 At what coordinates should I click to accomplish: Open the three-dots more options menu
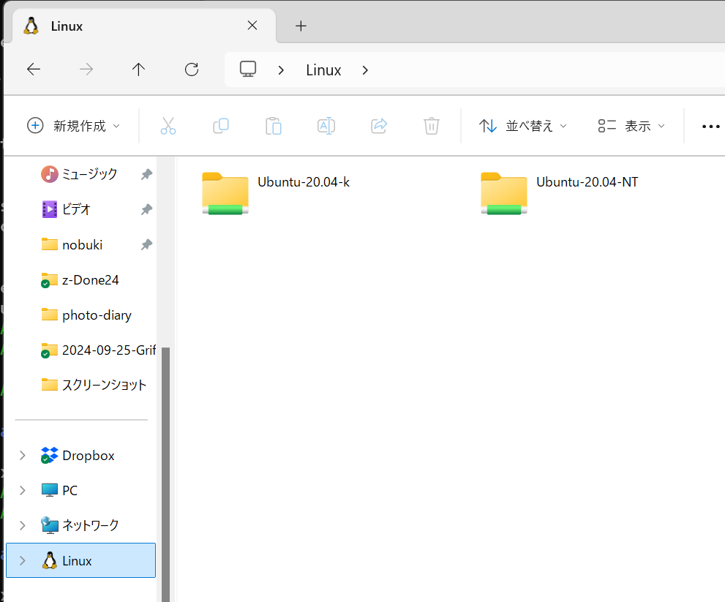[710, 127]
